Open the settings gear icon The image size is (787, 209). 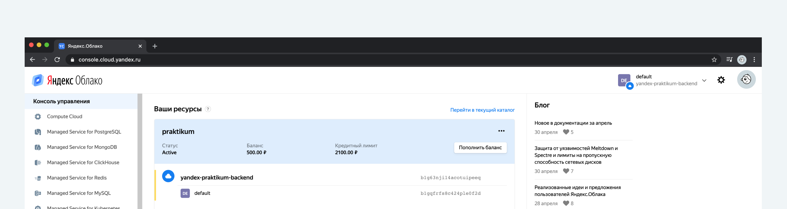click(x=721, y=80)
